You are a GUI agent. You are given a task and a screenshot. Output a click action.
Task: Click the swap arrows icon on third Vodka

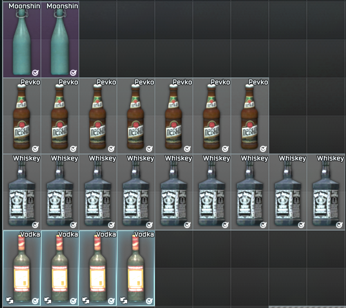85,300
